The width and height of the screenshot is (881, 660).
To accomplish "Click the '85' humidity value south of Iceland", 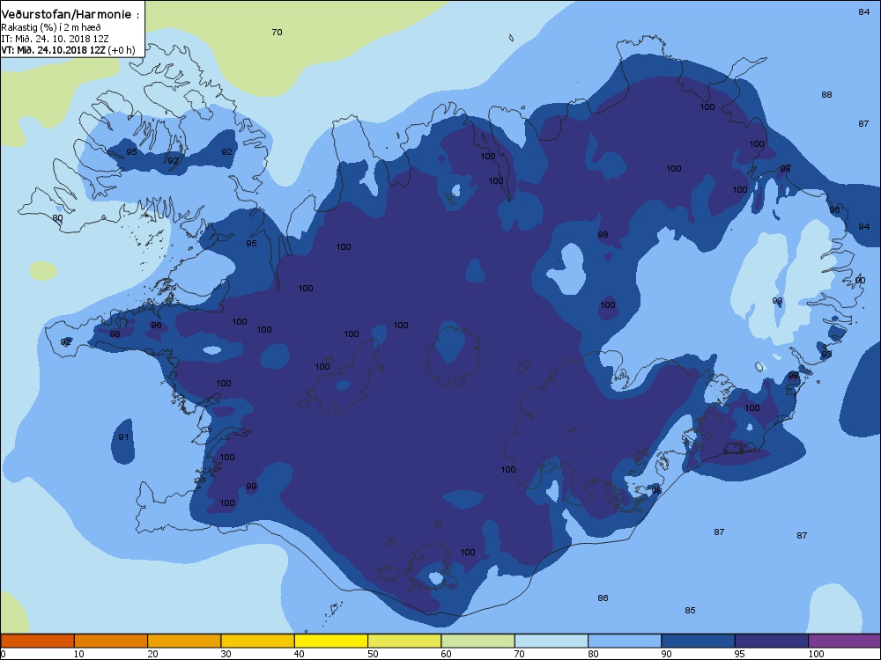I will pos(690,611).
